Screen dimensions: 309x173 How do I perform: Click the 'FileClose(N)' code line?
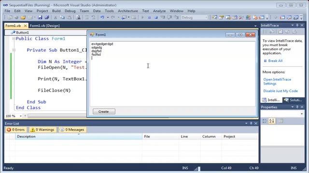click(x=54, y=90)
